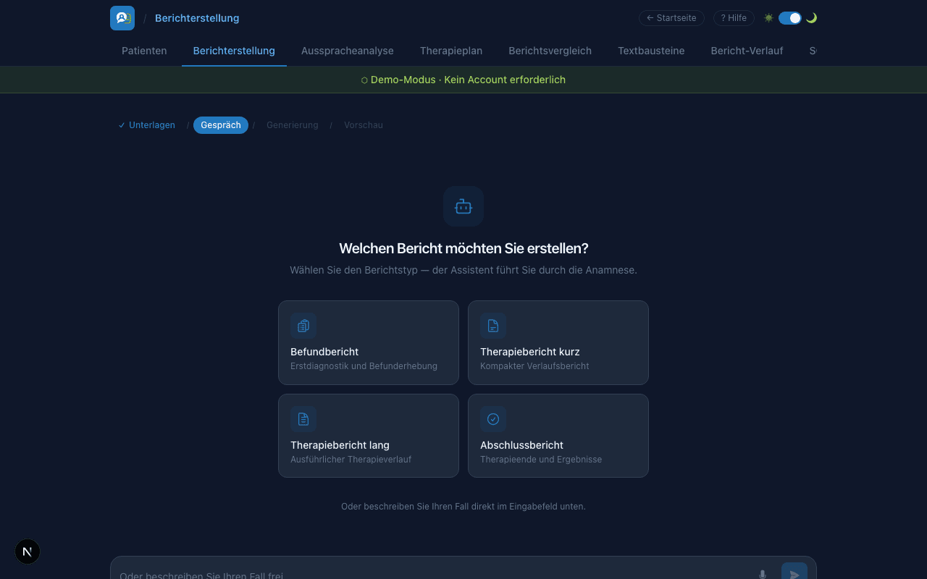The width and height of the screenshot is (927, 579).
Task: Click the Befundbericht clipboard icon
Action: tap(303, 326)
